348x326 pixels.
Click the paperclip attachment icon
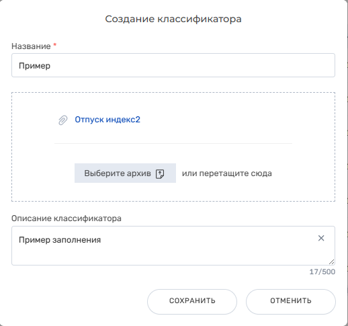coord(62,120)
